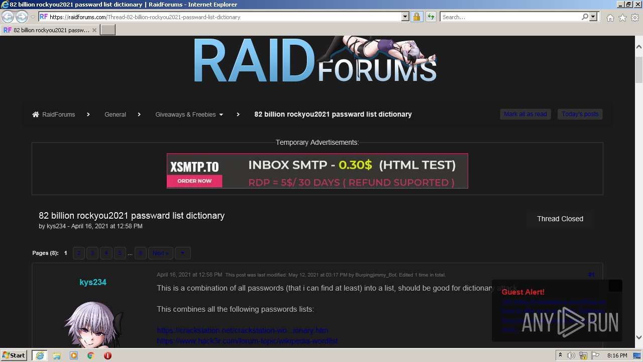Click kys234's avatar image
643x362 pixels.
pyautogui.click(x=93, y=324)
